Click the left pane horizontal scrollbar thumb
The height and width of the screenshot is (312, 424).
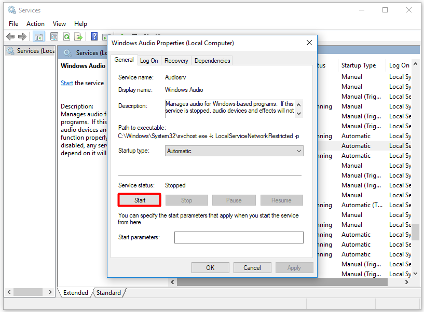28,292
